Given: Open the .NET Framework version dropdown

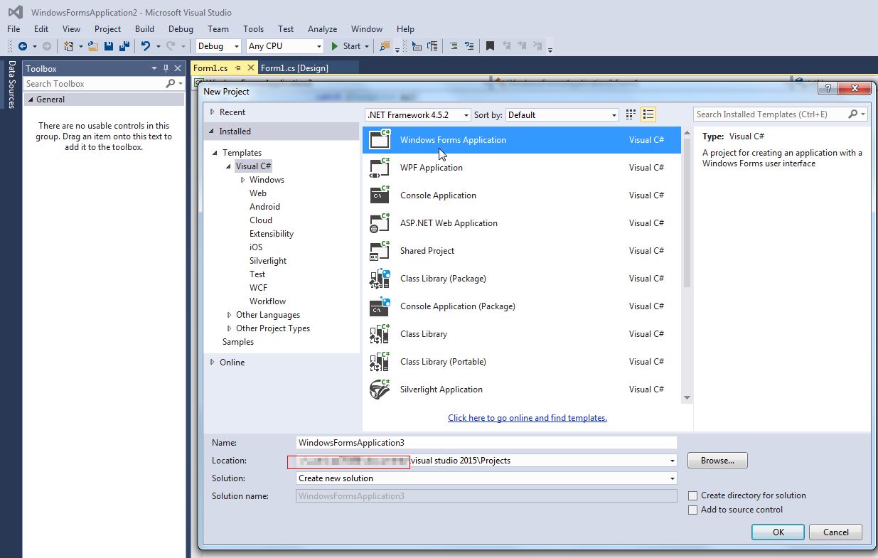Looking at the screenshot, I should pyautogui.click(x=466, y=114).
